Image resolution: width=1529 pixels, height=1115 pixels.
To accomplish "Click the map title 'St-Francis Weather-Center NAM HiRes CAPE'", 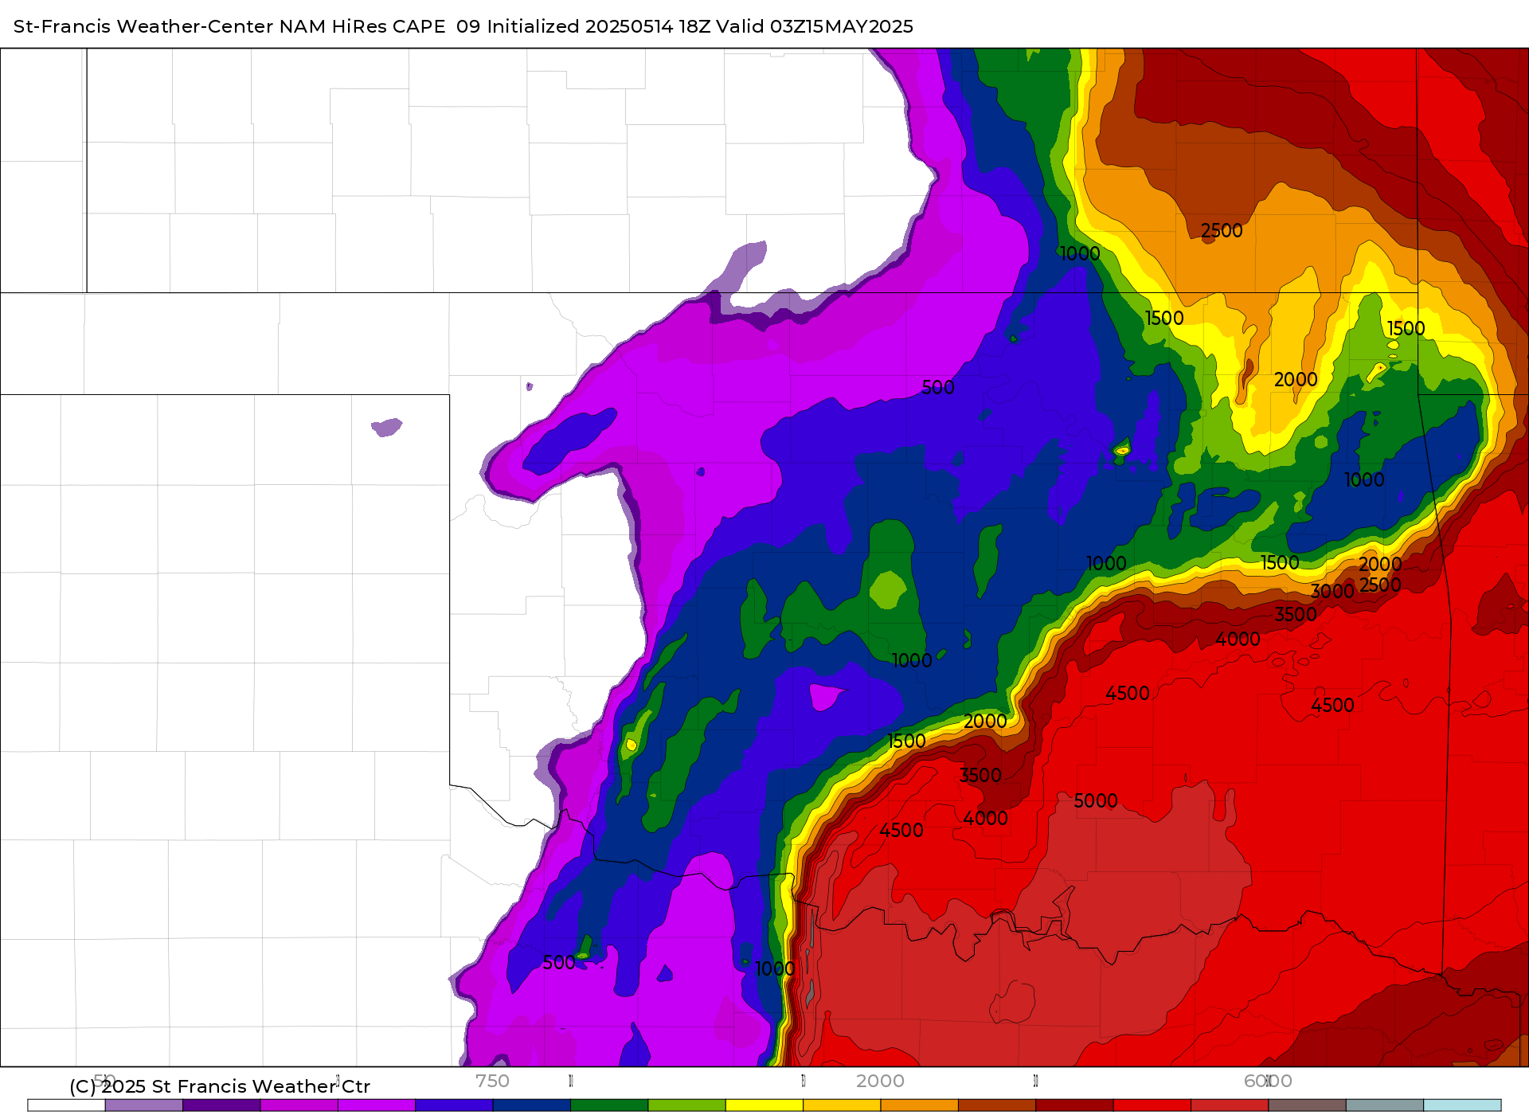I will click(x=229, y=26).
